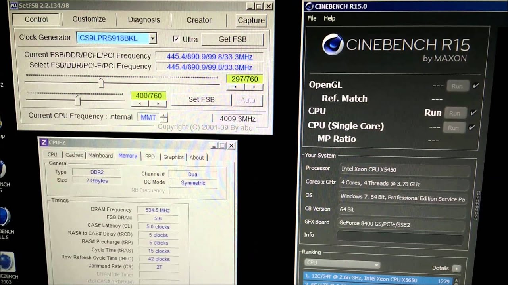
Task: Open the Mainboard tab in CPU-Z
Action: [100, 156]
